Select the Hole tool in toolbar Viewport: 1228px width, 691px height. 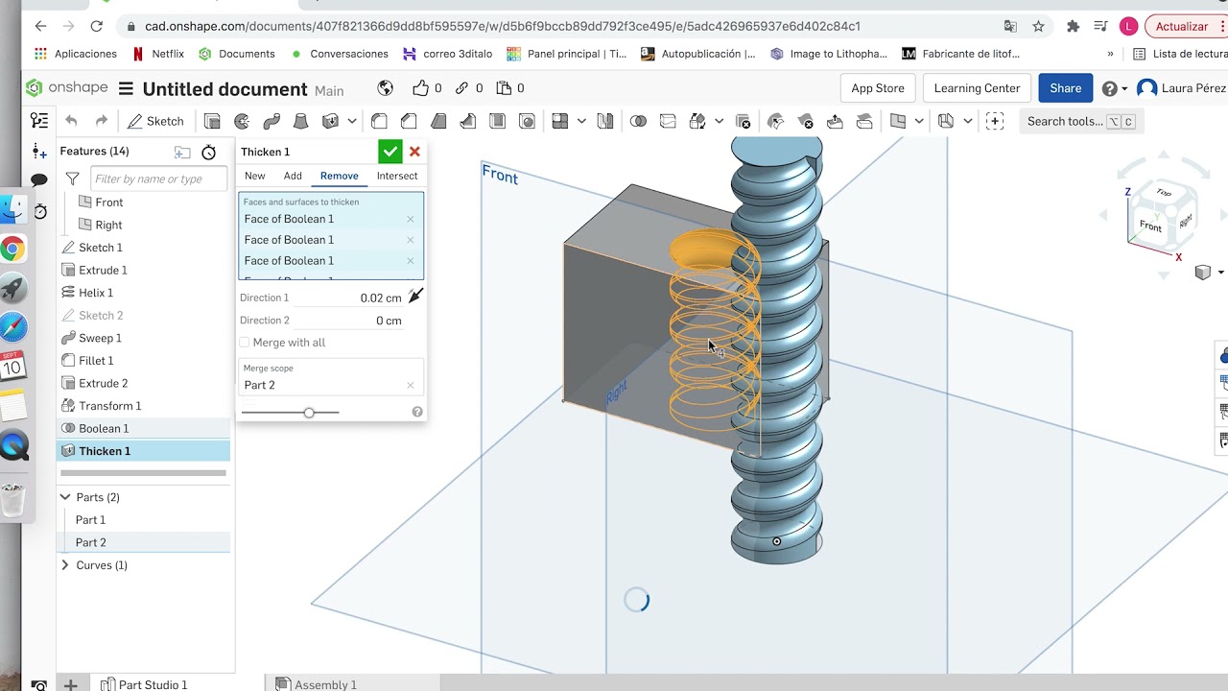[527, 121]
